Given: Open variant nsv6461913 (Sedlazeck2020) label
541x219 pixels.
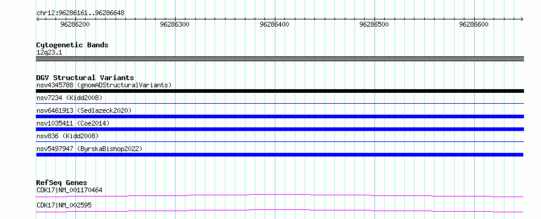Looking at the screenshot, I should [x=84, y=110].
